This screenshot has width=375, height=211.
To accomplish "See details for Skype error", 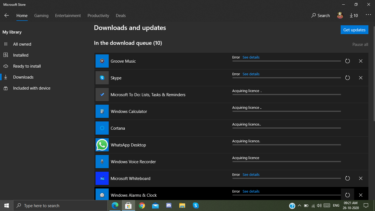I will 251,74.
